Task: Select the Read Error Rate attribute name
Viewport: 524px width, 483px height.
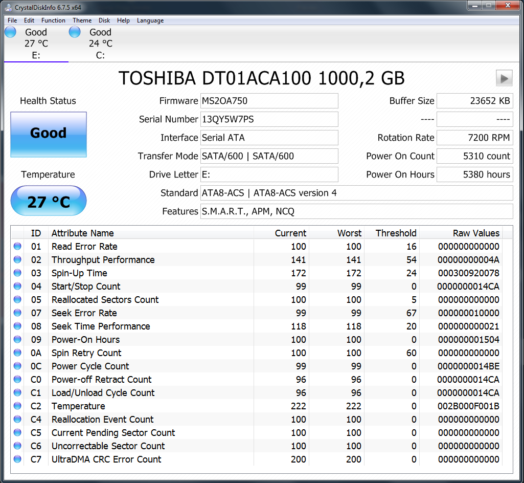Action: pos(84,247)
